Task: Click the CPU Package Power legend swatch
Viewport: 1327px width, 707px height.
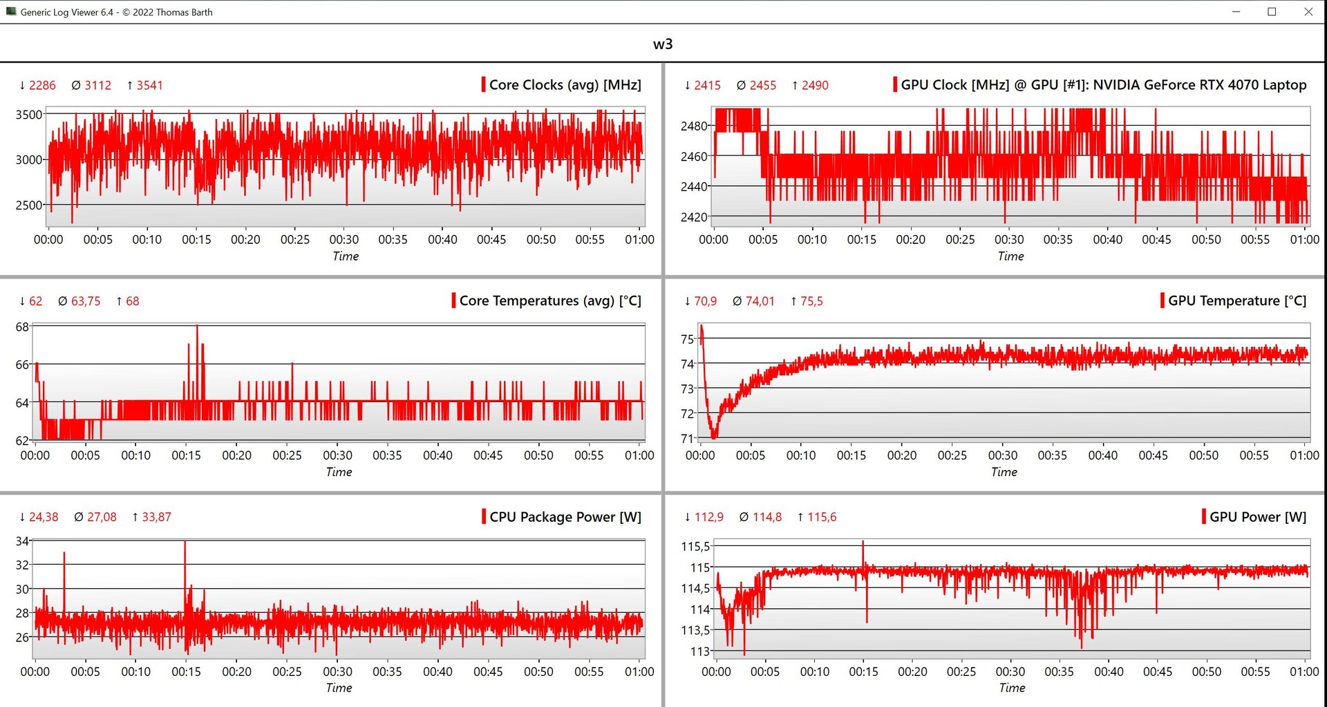Action: tap(484, 517)
